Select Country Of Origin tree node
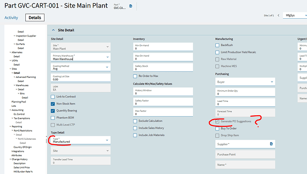The width and height of the screenshot is (307, 174). point(23,147)
